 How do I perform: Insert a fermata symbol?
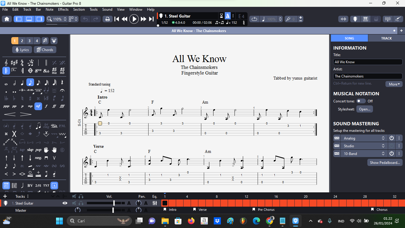[x=62, y=90]
